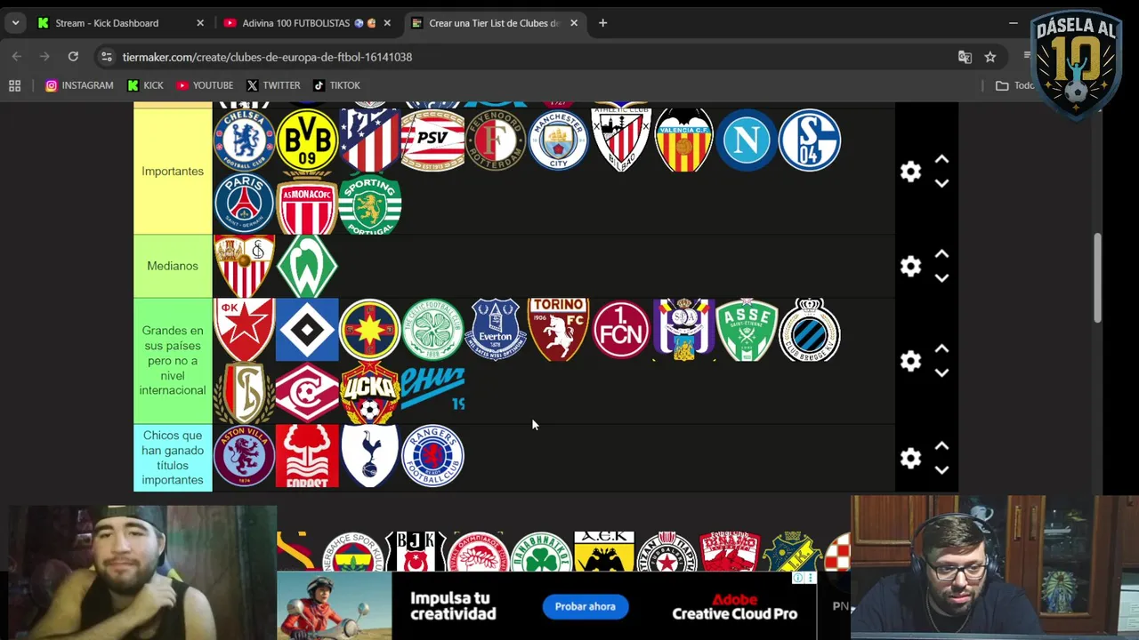Move Grandes en sus países tier down

click(941, 372)
